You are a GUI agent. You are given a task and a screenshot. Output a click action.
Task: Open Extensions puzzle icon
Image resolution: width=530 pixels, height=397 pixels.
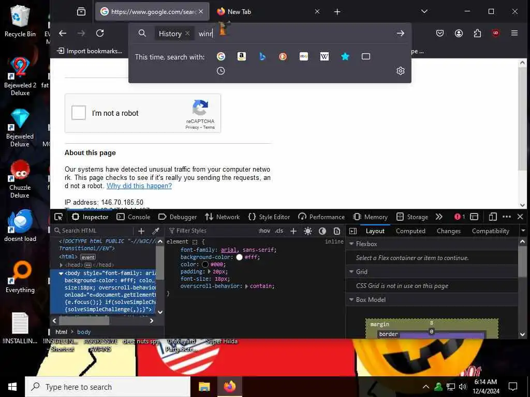[477, 33]
